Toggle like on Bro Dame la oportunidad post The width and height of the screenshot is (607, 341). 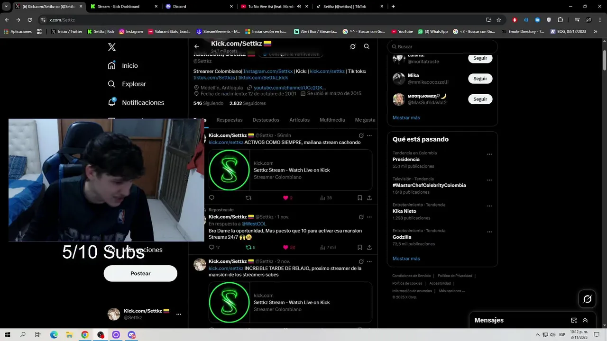coord(285,247)
